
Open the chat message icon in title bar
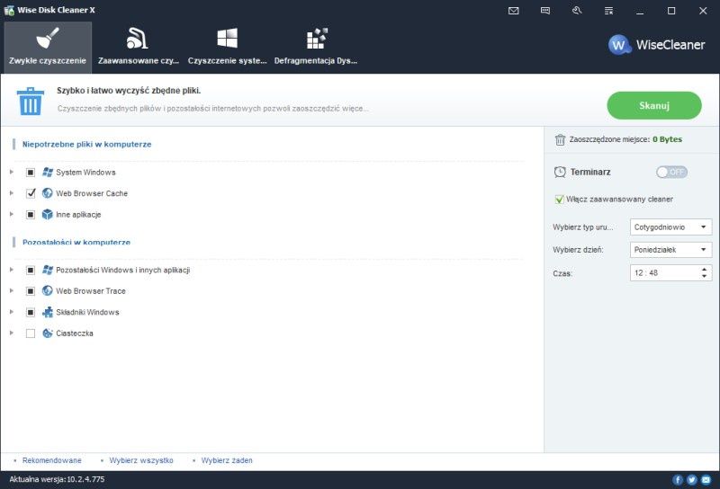[545, 11]
